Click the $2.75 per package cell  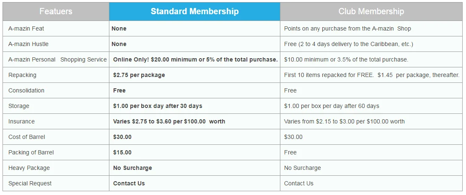[139, 75]
